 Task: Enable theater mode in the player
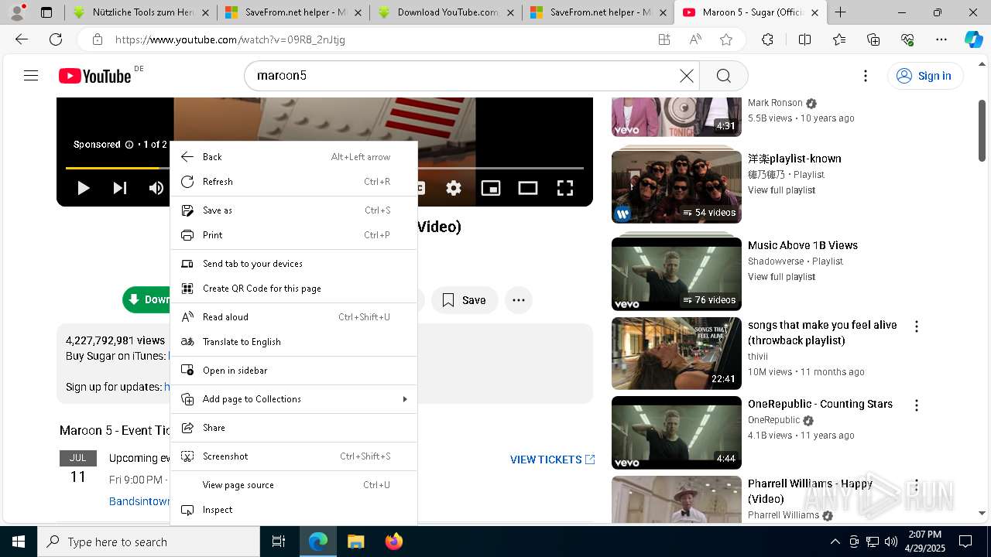528,188
